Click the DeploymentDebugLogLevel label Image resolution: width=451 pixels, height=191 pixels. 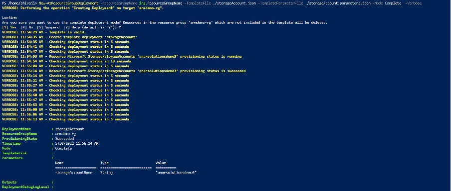26,187
